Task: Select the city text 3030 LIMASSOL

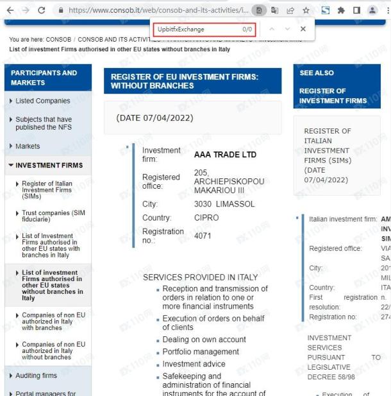Action: 224,204
